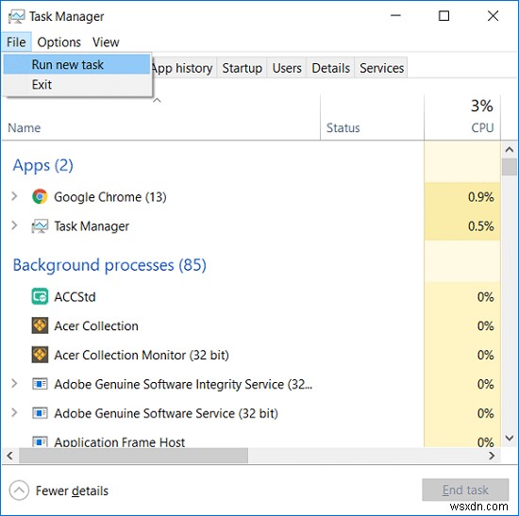519x516 pixels.
Task: Click the vertical scrollbar thumb
Action: click(x=510, y=167)
